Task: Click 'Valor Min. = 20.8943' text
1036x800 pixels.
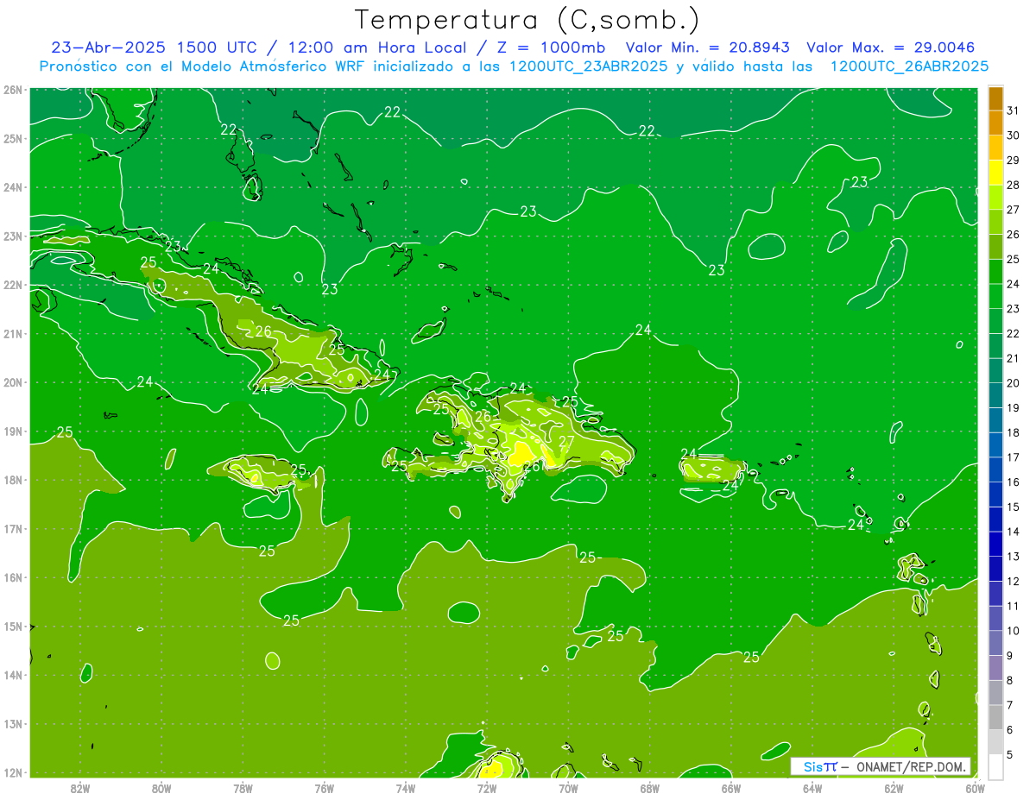Action: pos(708,47)
